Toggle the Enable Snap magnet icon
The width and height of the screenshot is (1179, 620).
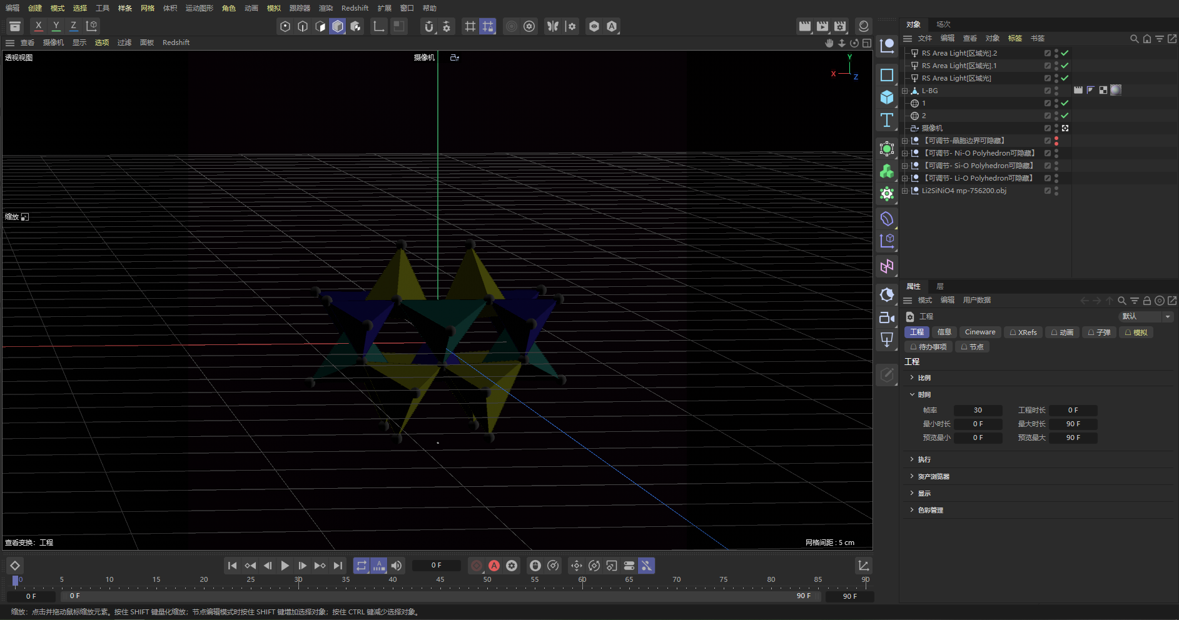429,26
